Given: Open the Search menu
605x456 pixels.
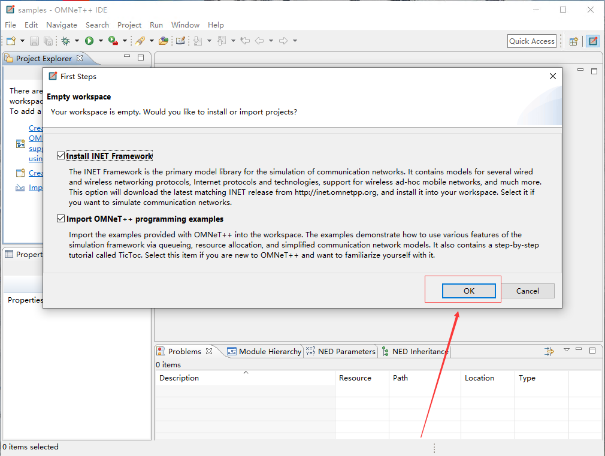Looking at the screenshot, I should (97, 25).
